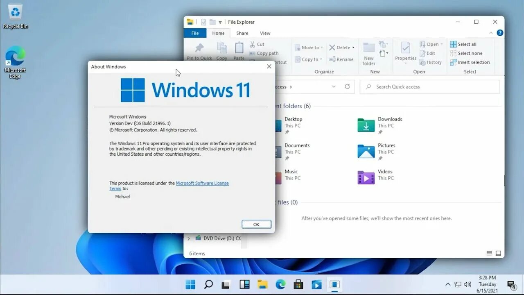Open the Microsoft Software License link
The image size is (524, 295).
(x=202, y=183)
